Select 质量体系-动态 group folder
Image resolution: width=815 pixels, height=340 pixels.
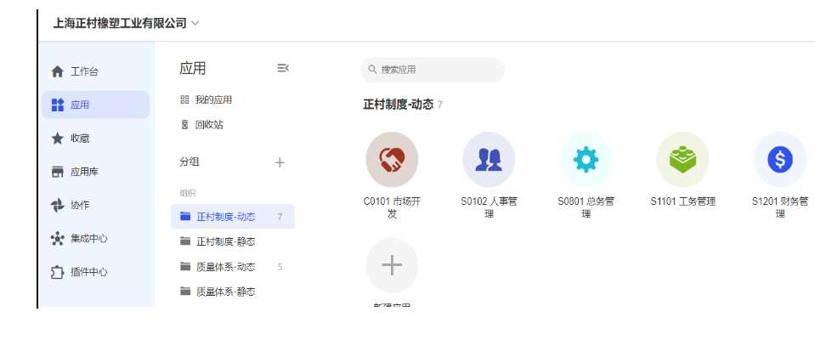(x=225, y=267)
